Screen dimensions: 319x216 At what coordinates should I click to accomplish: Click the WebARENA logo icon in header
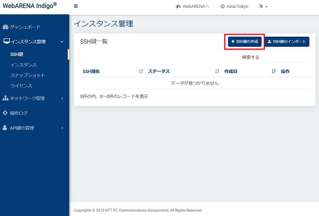(178, 6)
